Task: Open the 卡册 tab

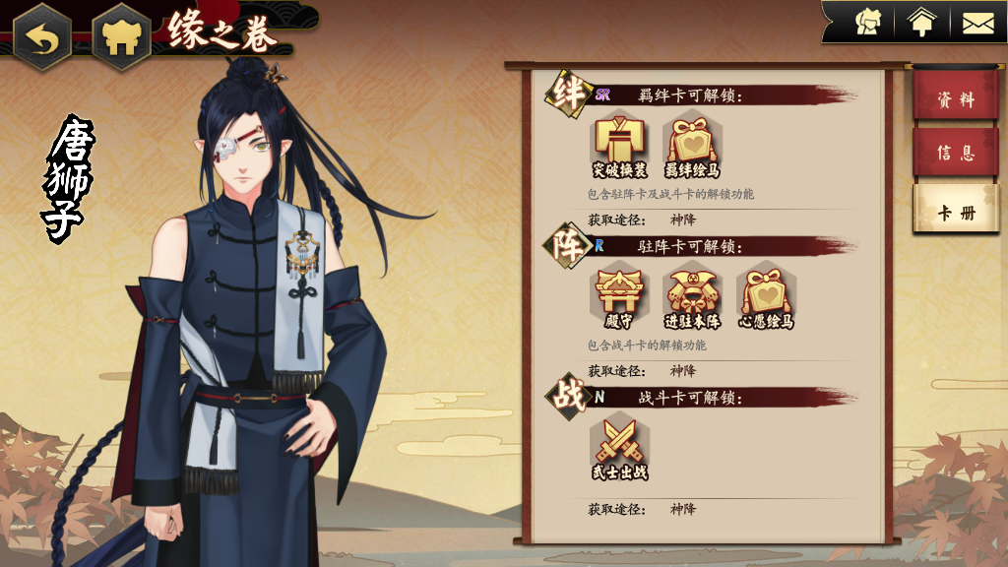Action: [x=956, y=211]
